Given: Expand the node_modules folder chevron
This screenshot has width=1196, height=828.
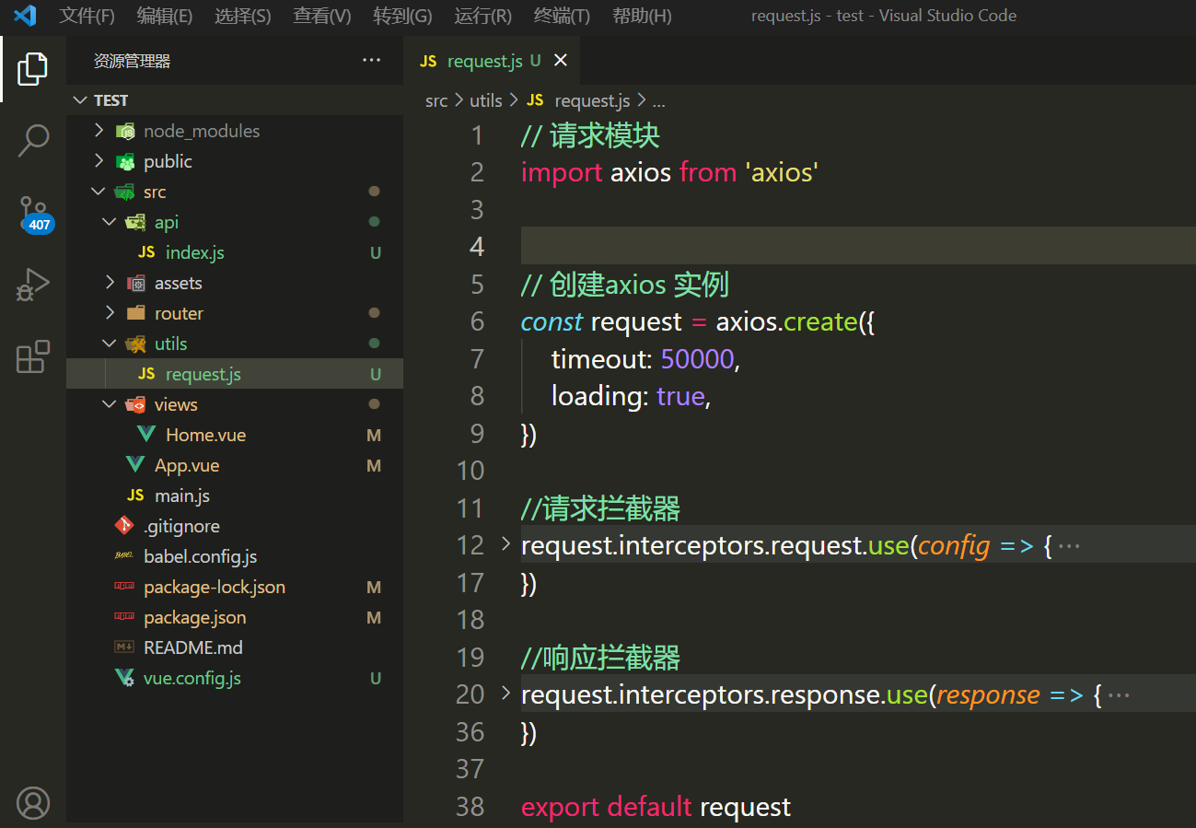Looking at the screenshot, I should click(x=99, y=131).
